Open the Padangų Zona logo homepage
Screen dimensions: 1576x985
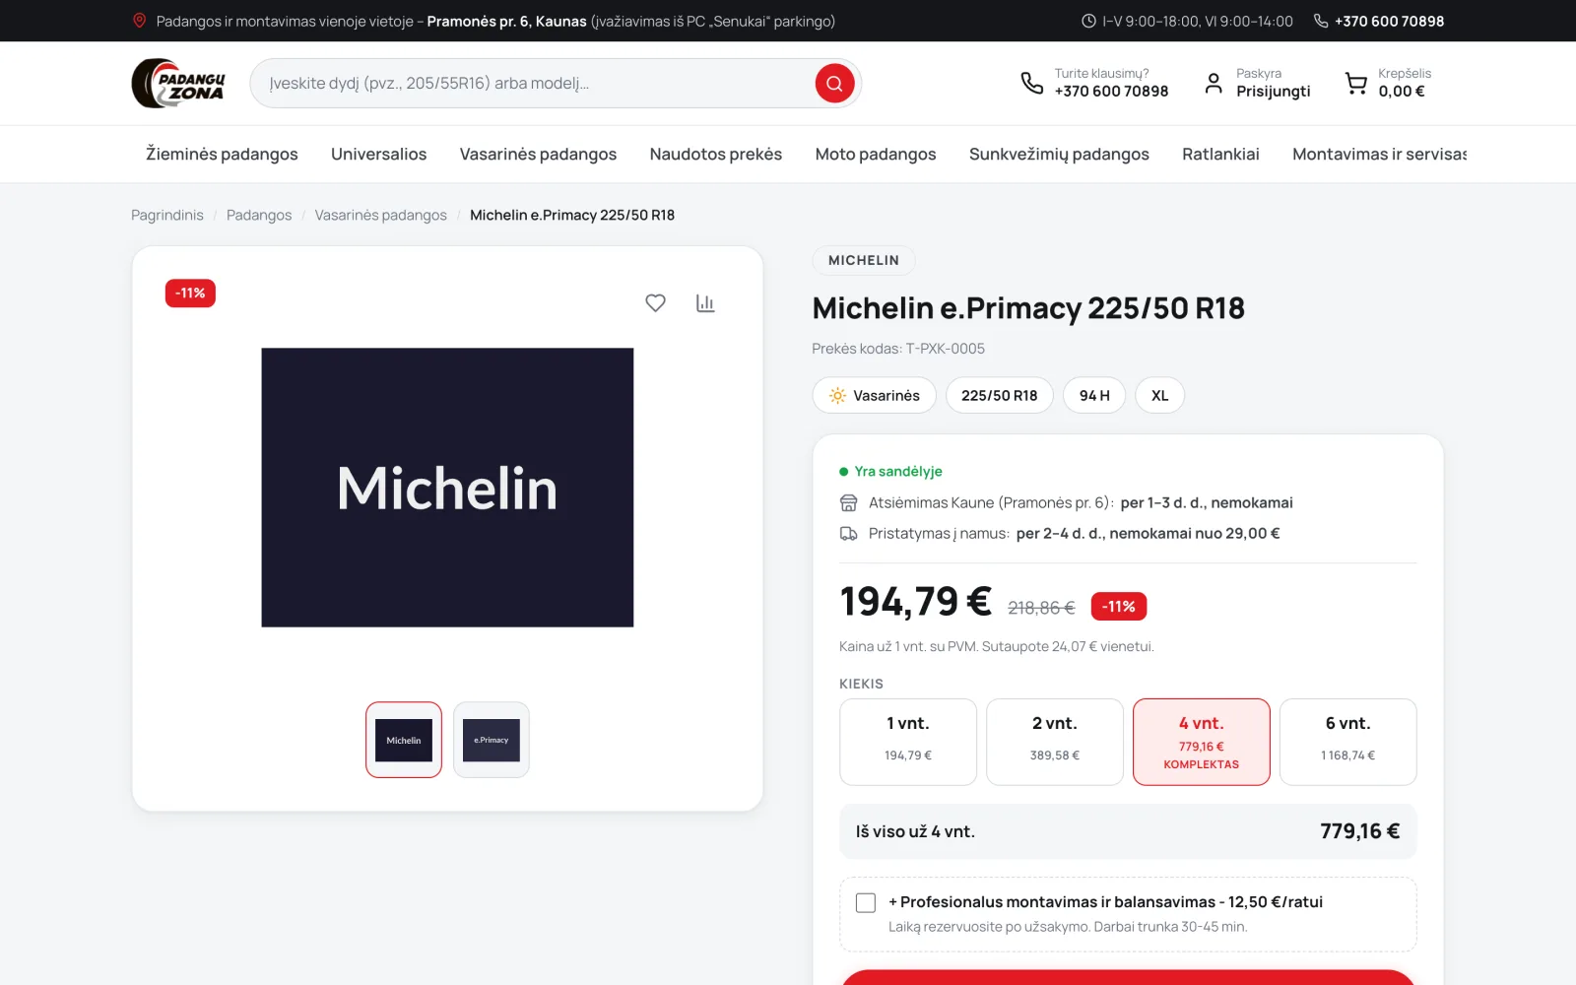point(179,84)
